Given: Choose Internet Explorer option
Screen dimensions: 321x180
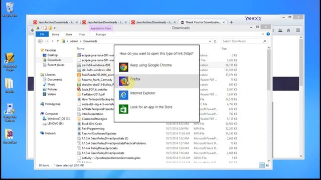Looking at the screenshot, I should [x=156, y=95].
